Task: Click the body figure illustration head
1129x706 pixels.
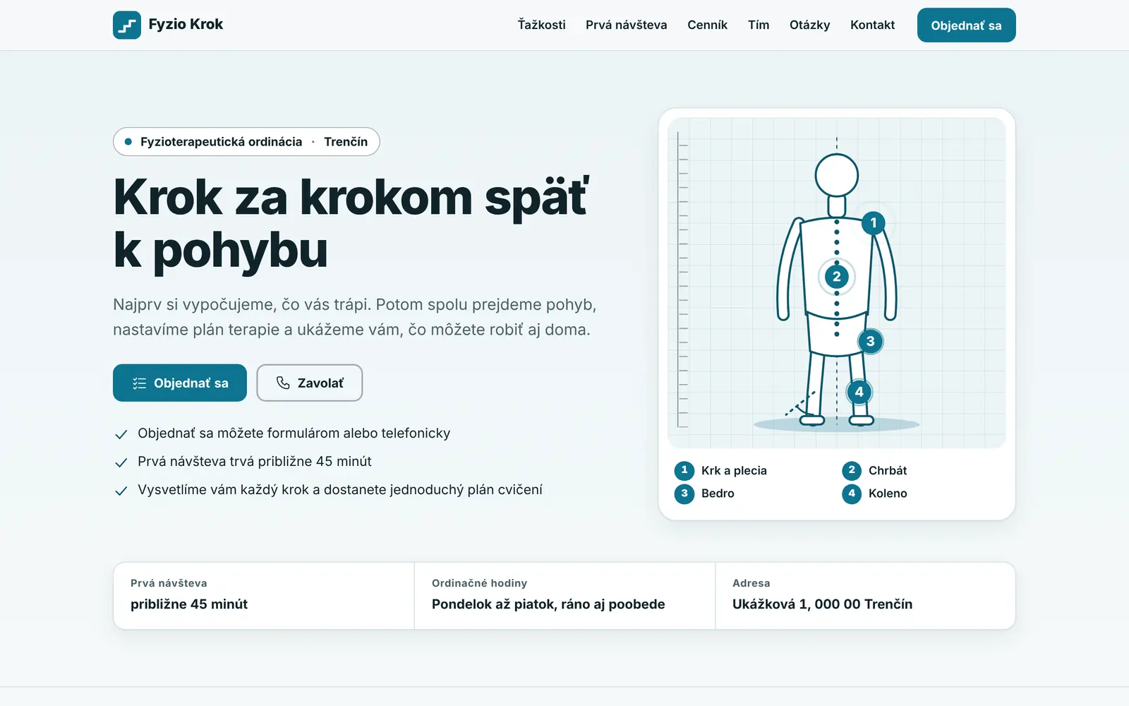Action: [x=837, y=175]
